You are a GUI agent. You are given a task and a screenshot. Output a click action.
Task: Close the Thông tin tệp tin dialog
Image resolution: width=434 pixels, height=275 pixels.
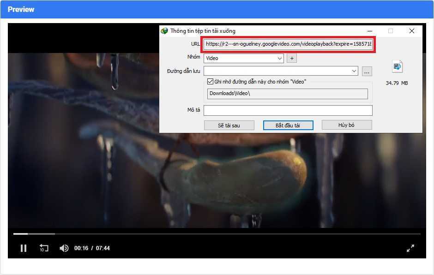tap(412, 31)
